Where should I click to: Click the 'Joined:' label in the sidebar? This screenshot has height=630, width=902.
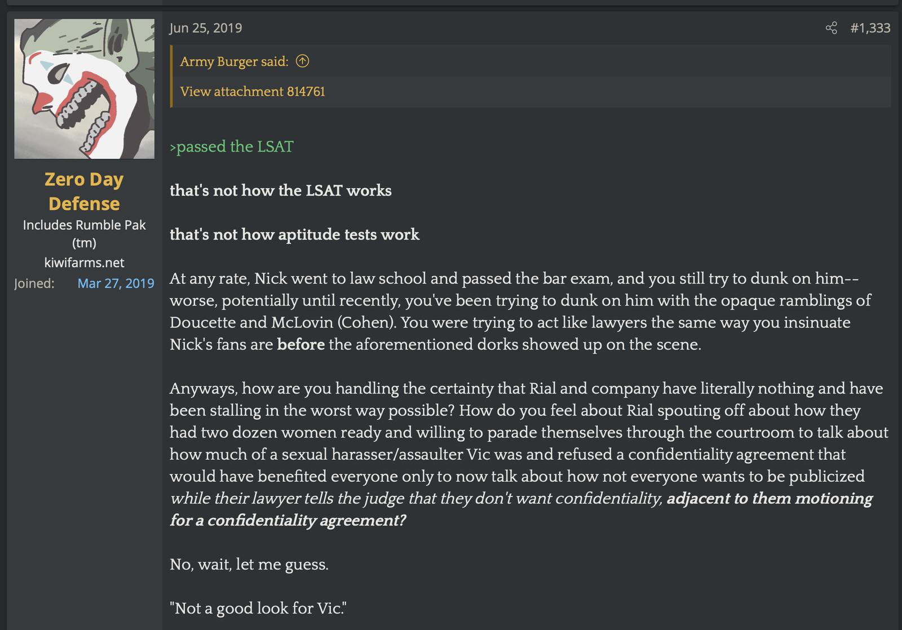(34, 283)
